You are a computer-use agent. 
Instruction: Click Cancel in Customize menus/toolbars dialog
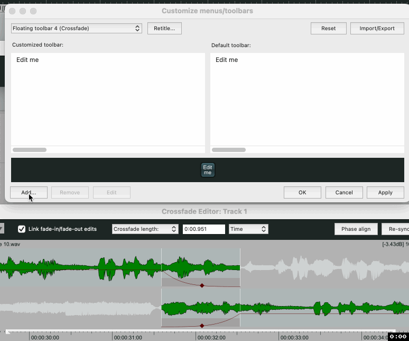coord(344,192)
